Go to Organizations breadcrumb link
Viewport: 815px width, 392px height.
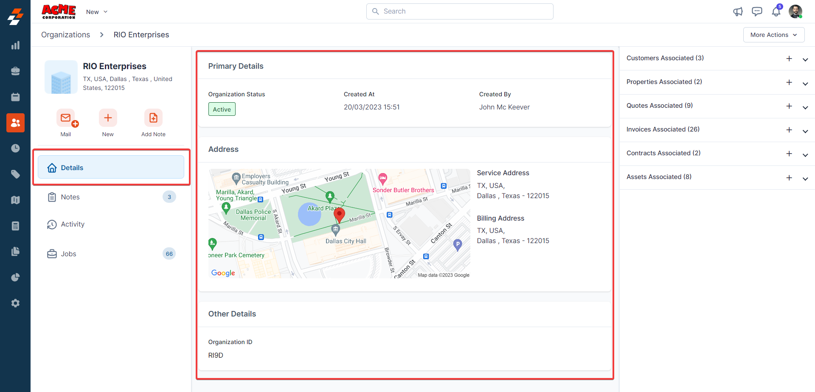tap(65, 35)
